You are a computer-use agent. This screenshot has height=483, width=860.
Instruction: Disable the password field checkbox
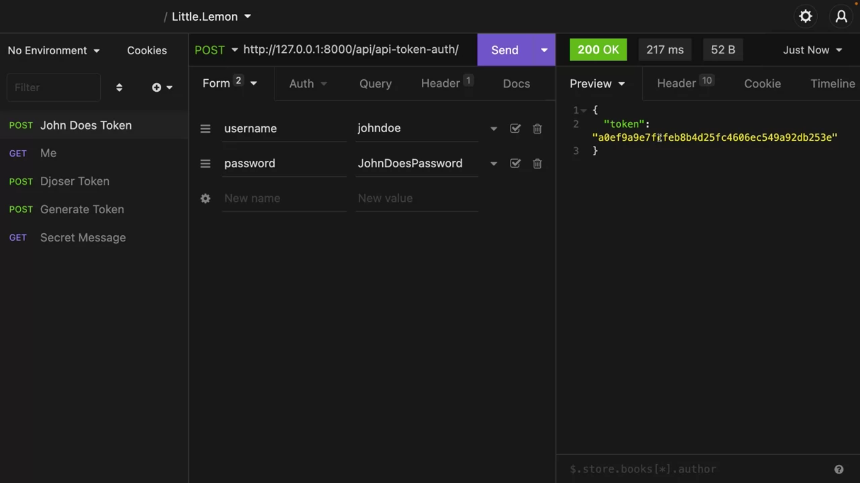(515, 164)
